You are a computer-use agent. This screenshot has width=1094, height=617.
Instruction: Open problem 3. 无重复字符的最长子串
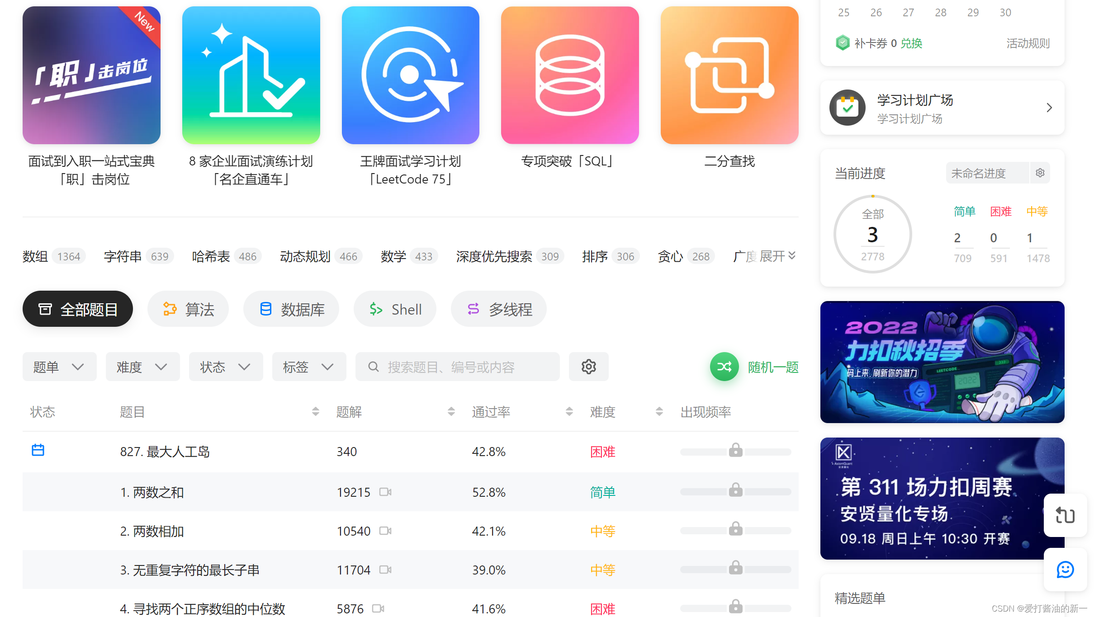[190, 570]
